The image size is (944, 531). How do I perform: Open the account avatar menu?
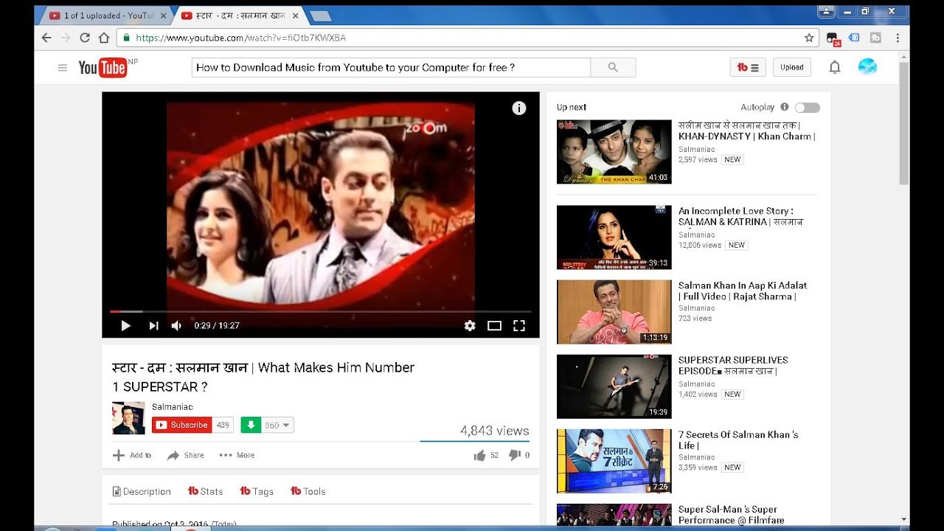click(x=867, y=67)
